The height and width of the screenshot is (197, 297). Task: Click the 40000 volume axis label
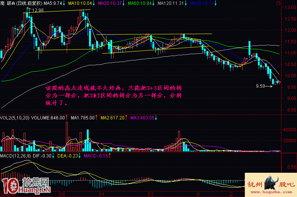(290, 130)
